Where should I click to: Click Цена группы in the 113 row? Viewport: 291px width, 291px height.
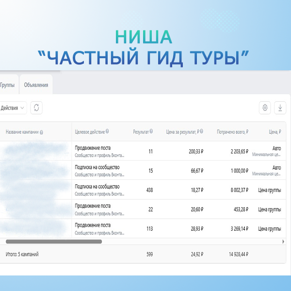270,228
